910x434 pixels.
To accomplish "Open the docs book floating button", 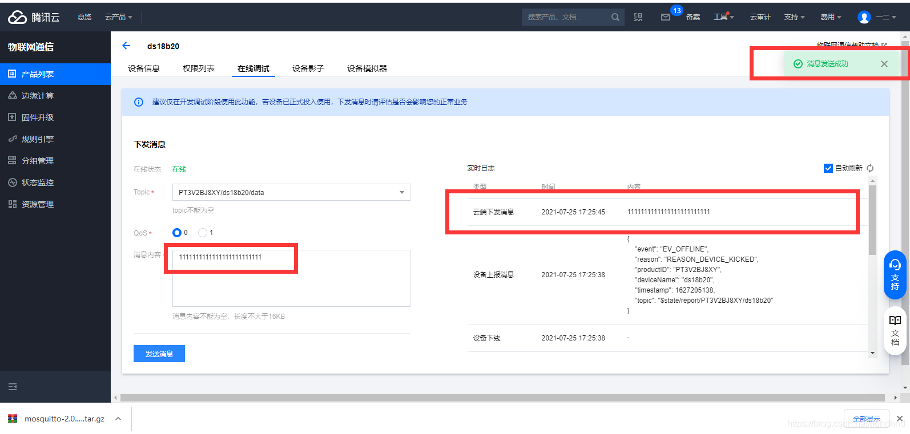I will pyautogui.click(x=895, y=331).
